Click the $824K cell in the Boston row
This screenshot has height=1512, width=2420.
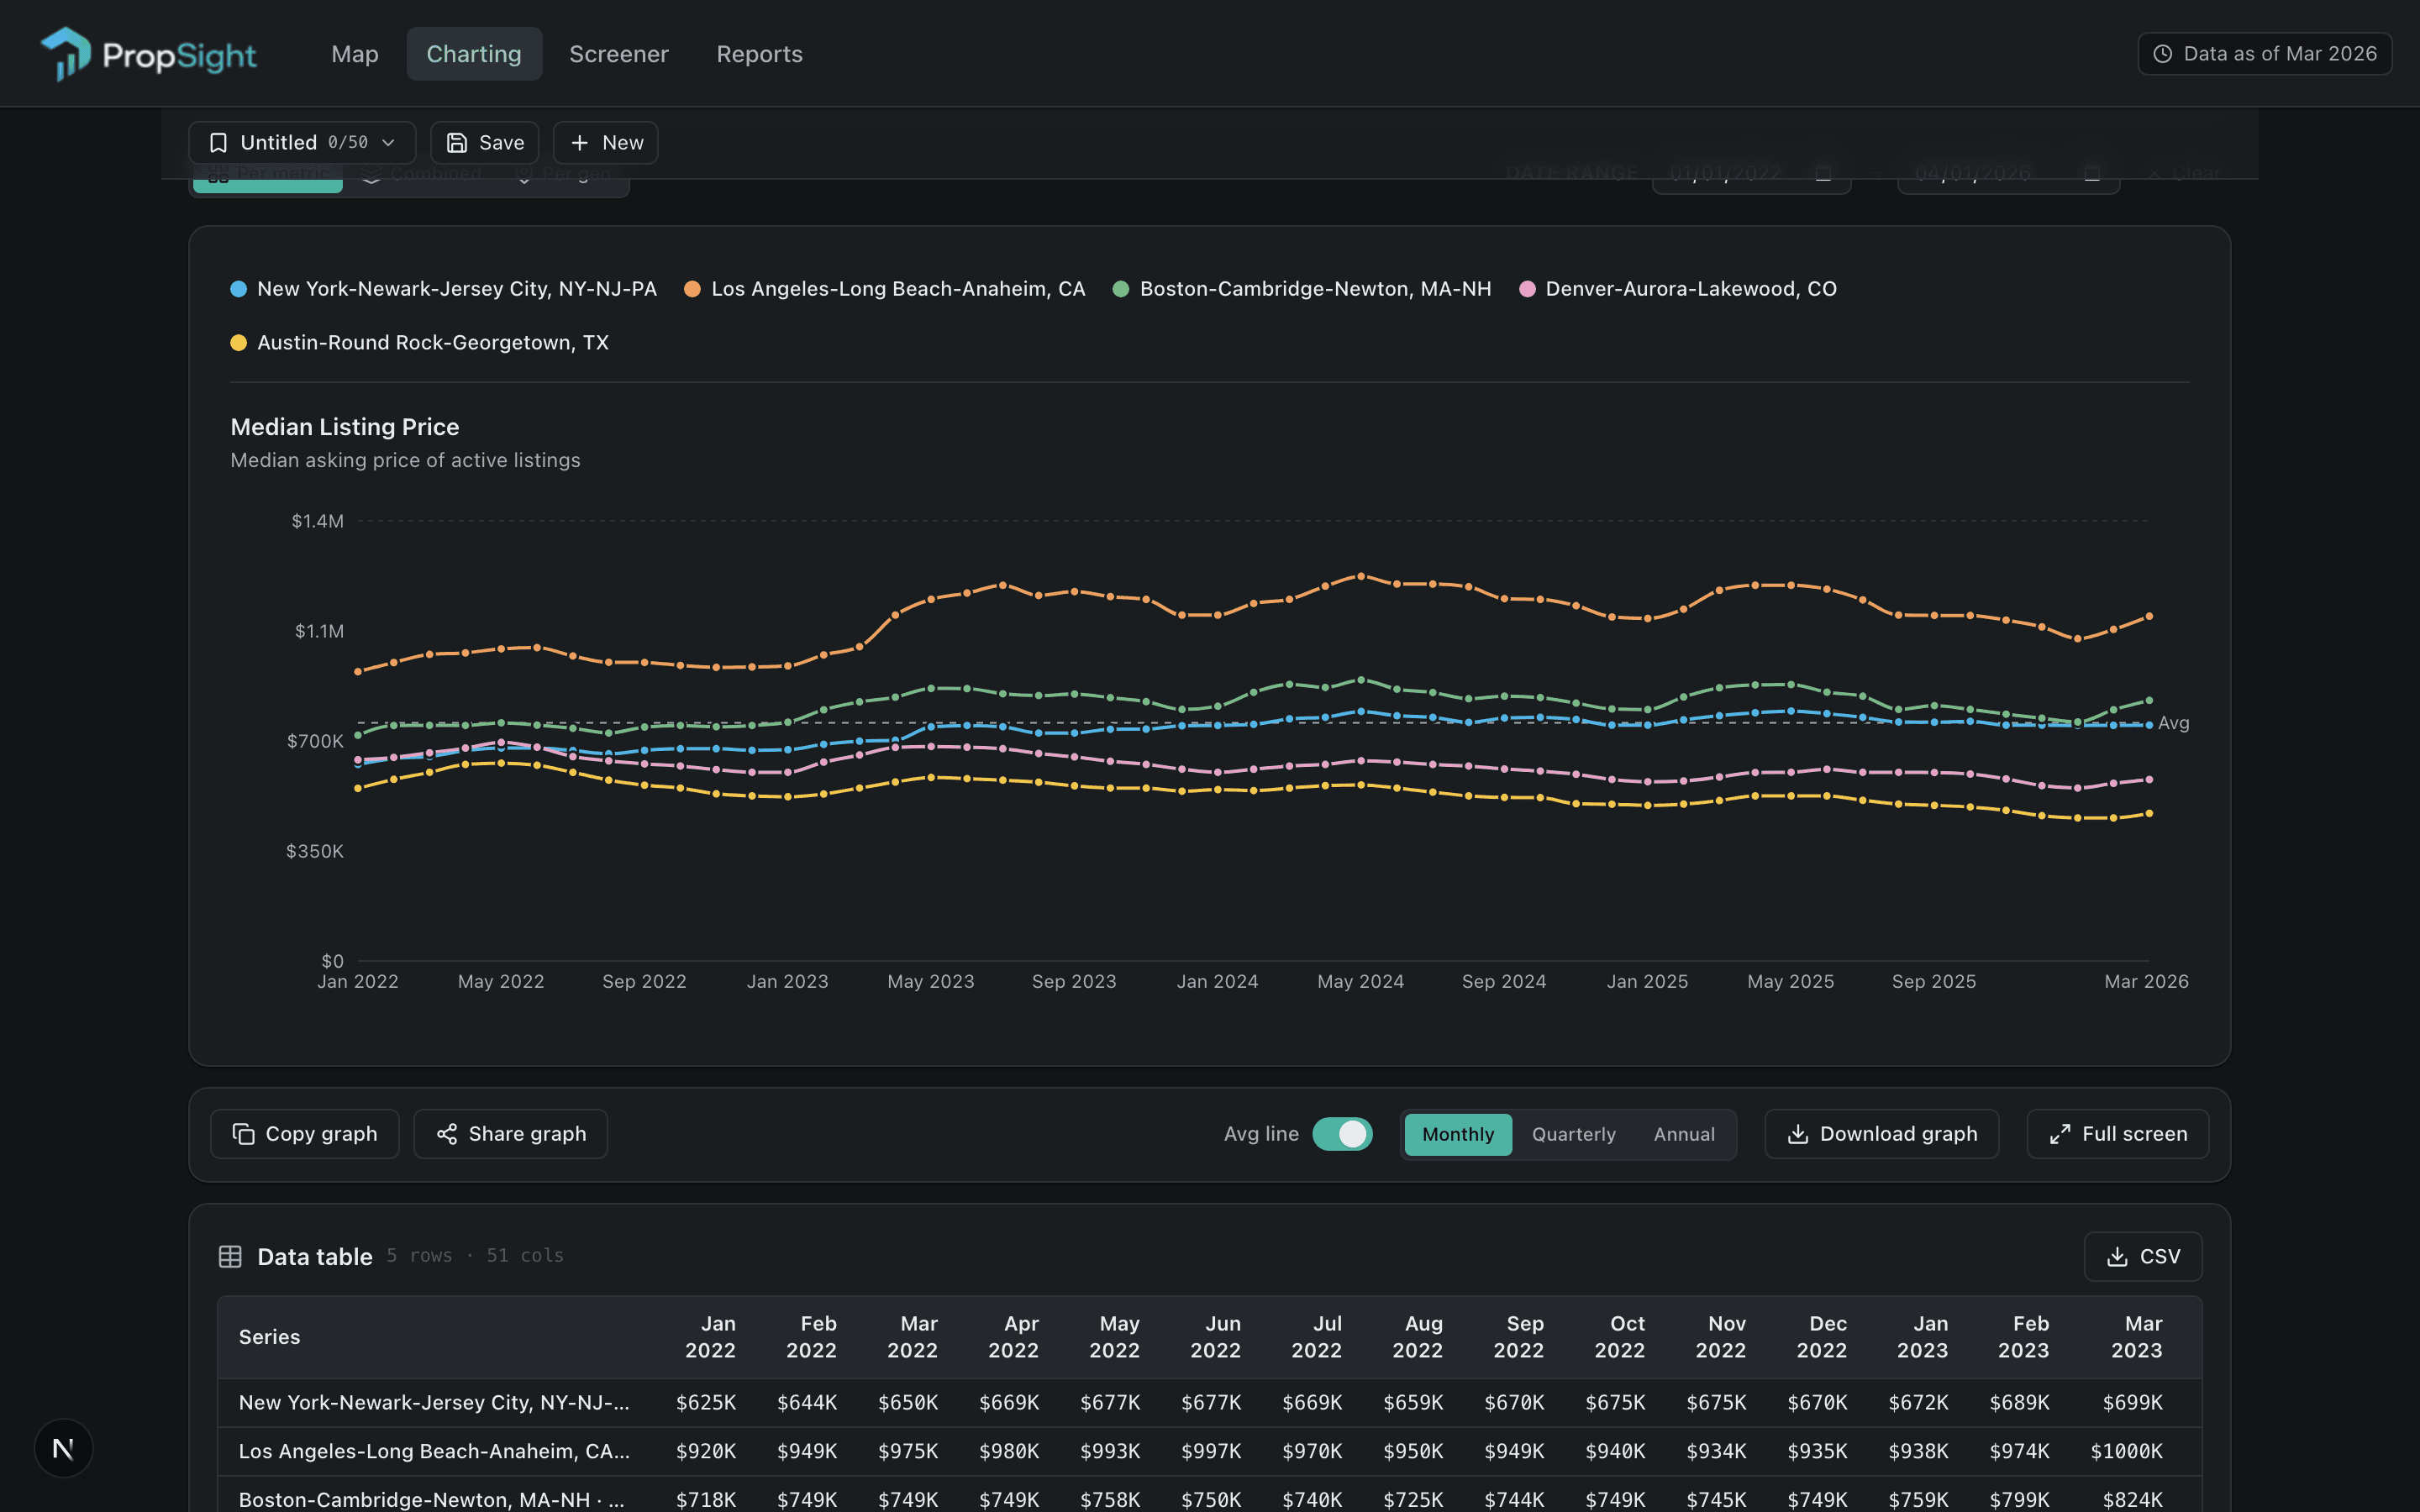[2132, 1500]
